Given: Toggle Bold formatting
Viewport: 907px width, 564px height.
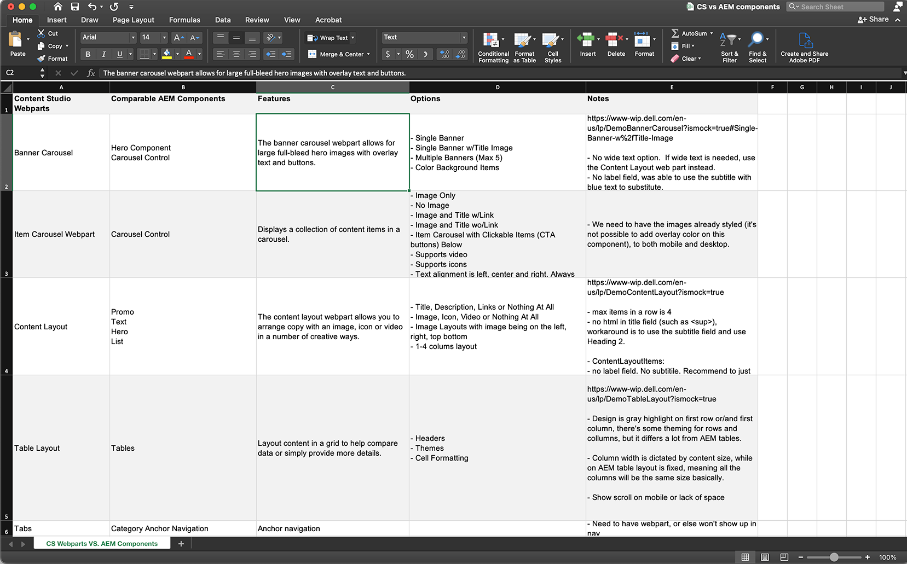Looking at the screenshot, I should coord(88,54).
